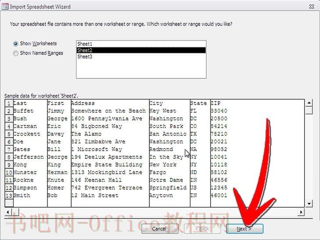Screen dimensions: 320x240
Task: Click the 'Address' header cell
Action: pyautogui.click(x=110, y=103)
